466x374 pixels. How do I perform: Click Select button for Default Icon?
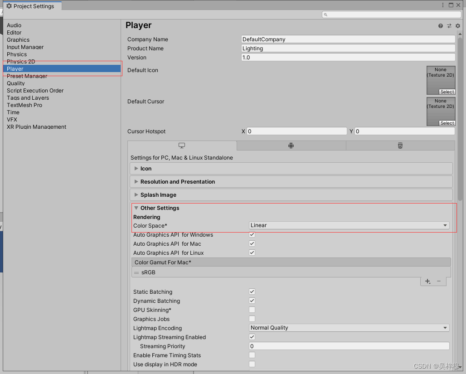pyautogui.click(x=447, y=92)
